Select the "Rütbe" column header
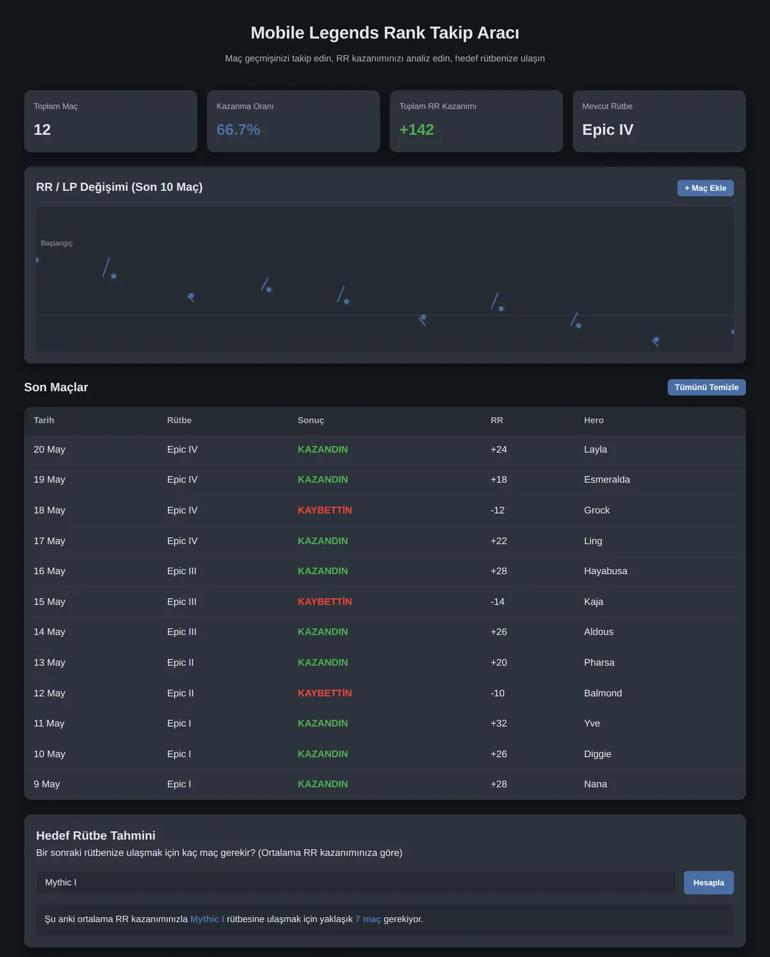Image resolution: width=770 pixels, height=957 pixels. [x=179, y=420]
